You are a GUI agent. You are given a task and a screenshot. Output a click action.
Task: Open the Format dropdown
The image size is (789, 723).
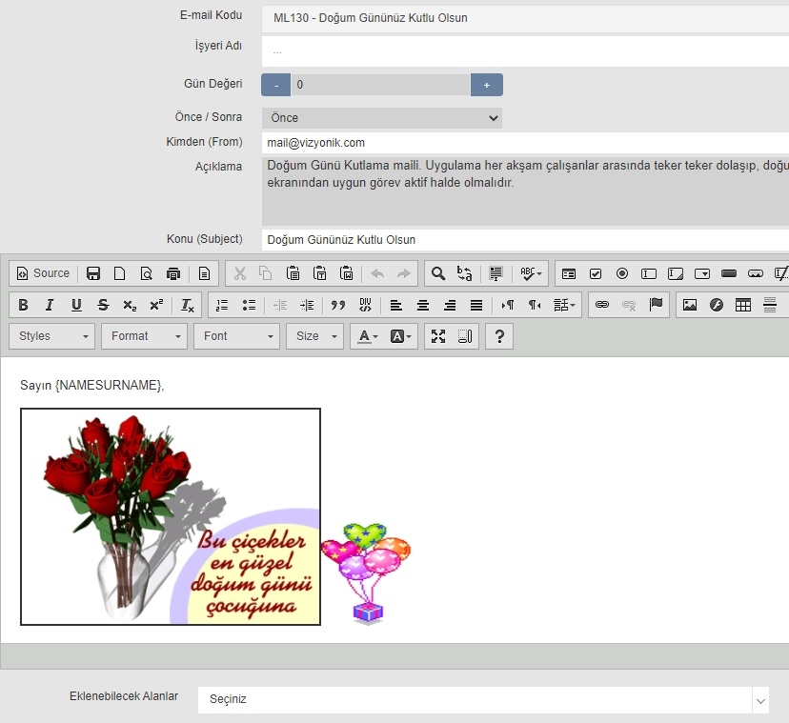[145, 336]
